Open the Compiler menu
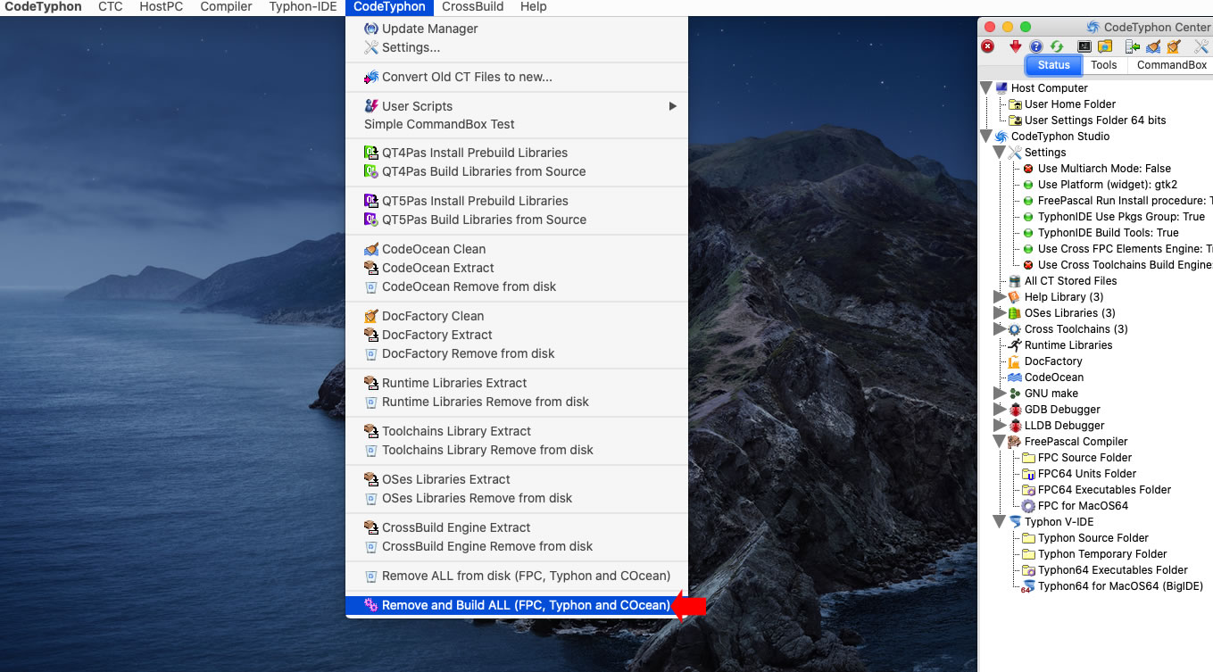The image size is (1213, 672). click(226, 6)
